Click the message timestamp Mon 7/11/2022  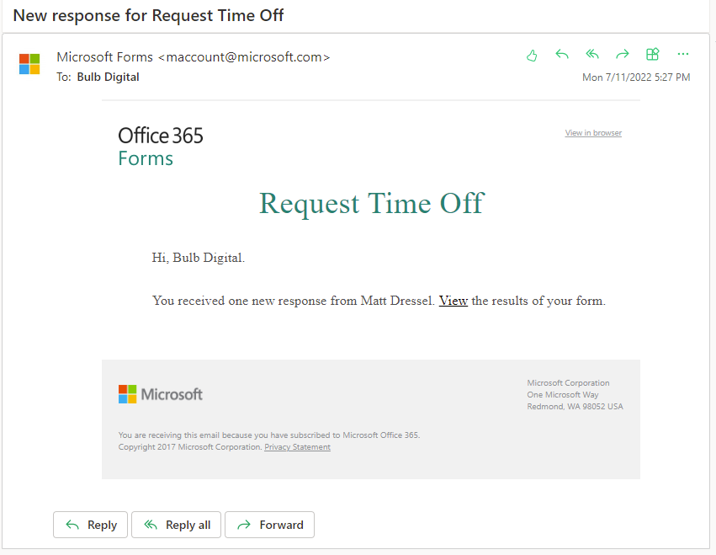coord(636,77)
